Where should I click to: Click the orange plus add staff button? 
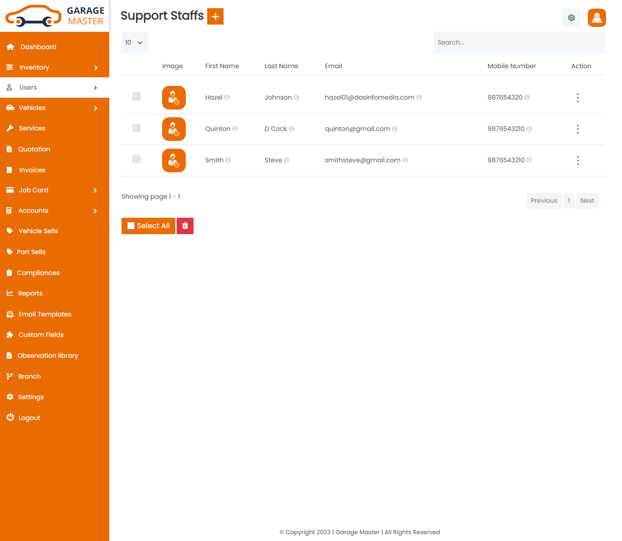point(215,16)
